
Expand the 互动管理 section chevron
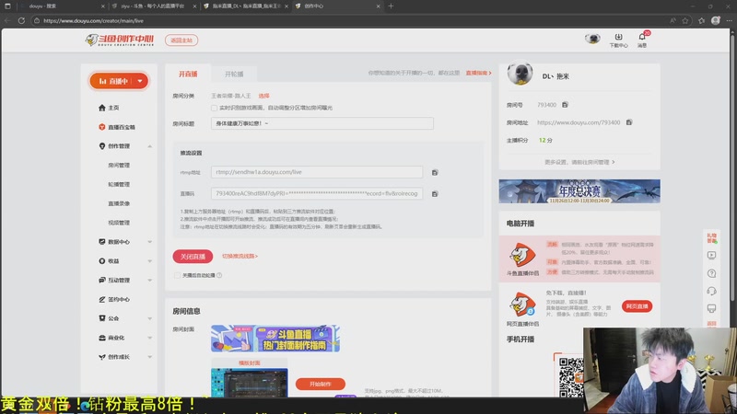[x=149, y=281]
